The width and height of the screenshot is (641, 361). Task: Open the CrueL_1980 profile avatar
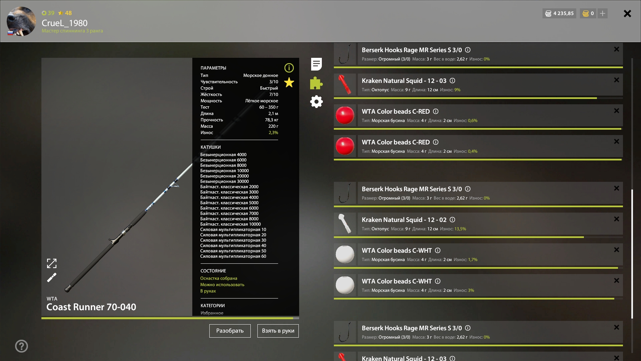point(21,21)
